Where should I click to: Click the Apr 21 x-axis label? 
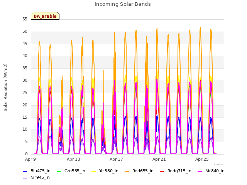[x=159, y=159]
